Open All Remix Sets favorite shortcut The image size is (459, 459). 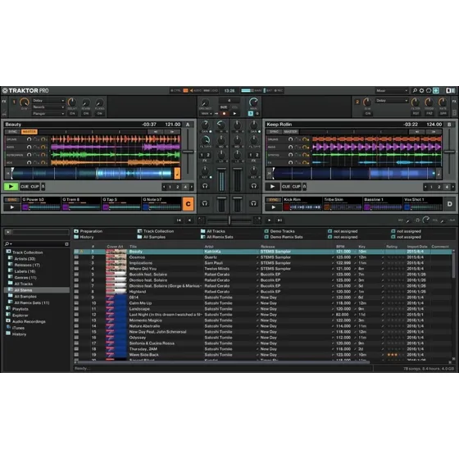[x=217, y=237]
